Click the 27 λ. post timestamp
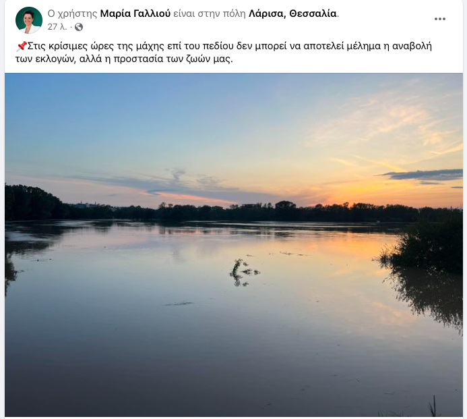Screen dimensions: 467x419 [x=57, y=27]
